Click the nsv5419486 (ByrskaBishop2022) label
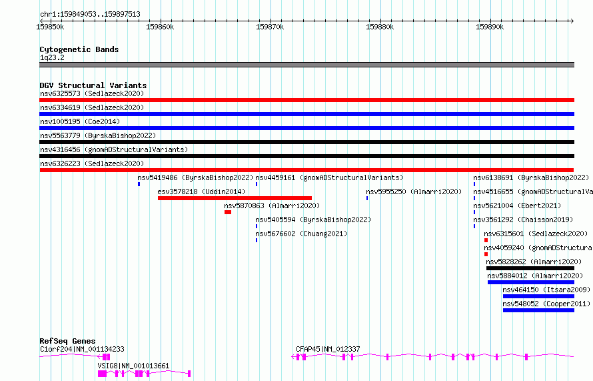 point(195,177)
